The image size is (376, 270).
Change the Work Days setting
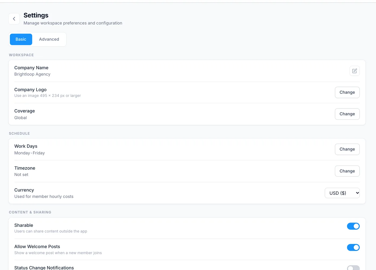pos(347,149)
